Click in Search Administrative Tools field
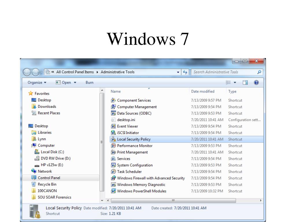 [224, 72]
